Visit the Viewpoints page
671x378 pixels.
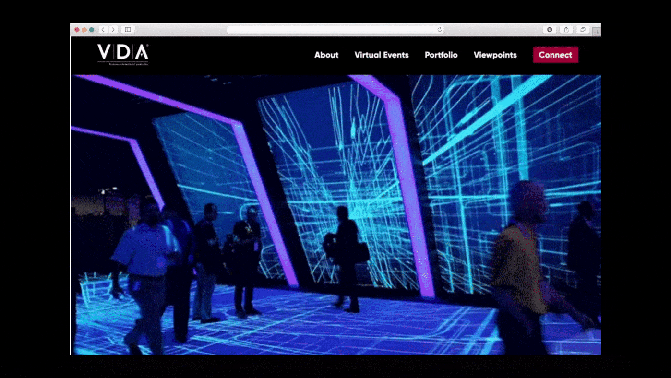click(495, 55)
